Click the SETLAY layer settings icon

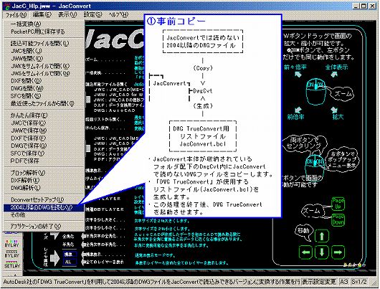[11, 265]
